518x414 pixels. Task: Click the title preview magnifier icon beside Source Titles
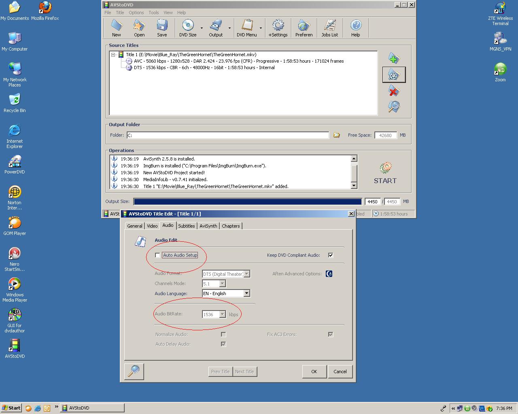coord(394,107)
